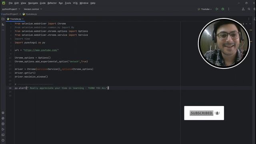Open the Structure tool window icon
Image resolution: width=256 pixels, height=144 pixels.
(3, 24)
